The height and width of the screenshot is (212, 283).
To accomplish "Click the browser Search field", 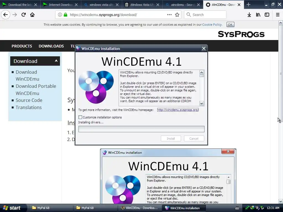I will coord(205,15).
